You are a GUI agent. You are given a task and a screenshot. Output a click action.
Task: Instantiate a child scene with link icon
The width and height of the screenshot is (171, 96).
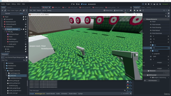(5, 10)
